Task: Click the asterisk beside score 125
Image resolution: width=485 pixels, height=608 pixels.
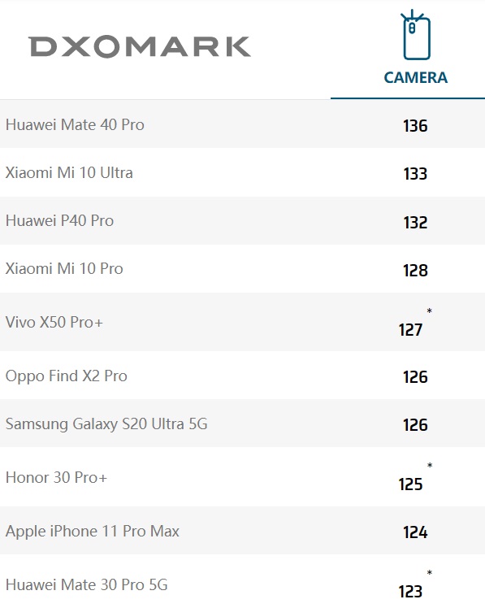Action: pyautogui.click(x=430, y=465)
